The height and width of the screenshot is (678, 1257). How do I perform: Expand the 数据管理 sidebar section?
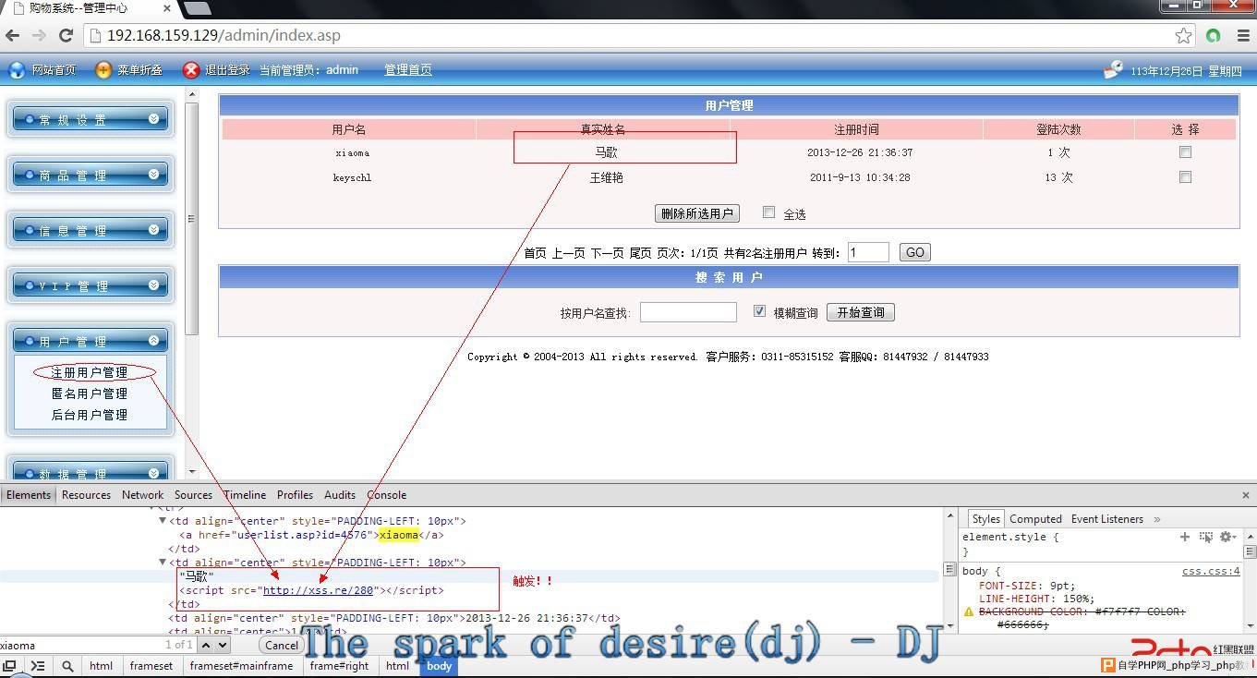coord(91,472)
